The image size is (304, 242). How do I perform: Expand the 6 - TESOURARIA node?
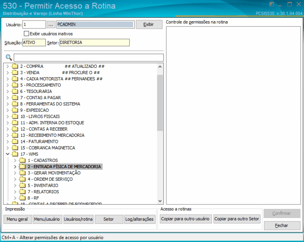pyautogui.click(x=8, y=91)
